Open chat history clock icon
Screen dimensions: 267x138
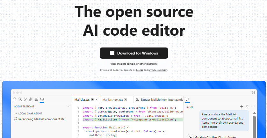click(x=247, y=107)
